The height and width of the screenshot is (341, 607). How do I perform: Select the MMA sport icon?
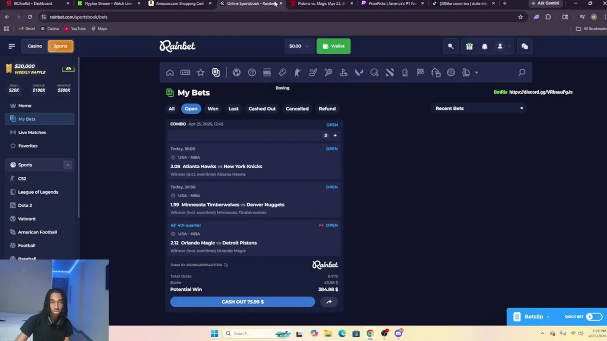(x=267, y=72)
